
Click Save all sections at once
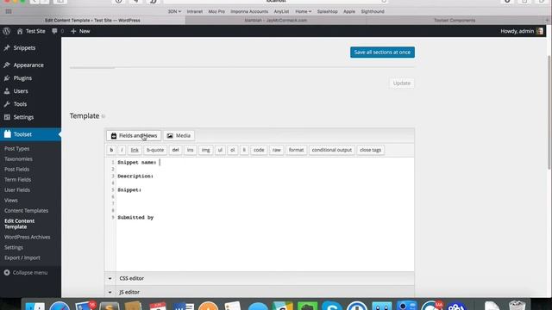pyautogui.click(x=382, y=52)
